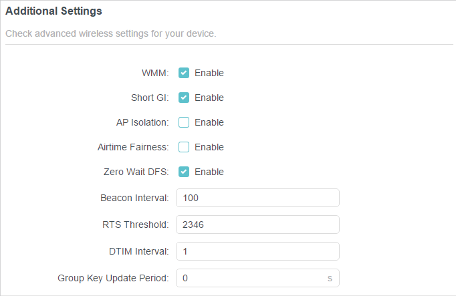Viewport: 456px width, 296px height.
Task: Click the Beacon Interval label
Action: click(x=134, y=198)
